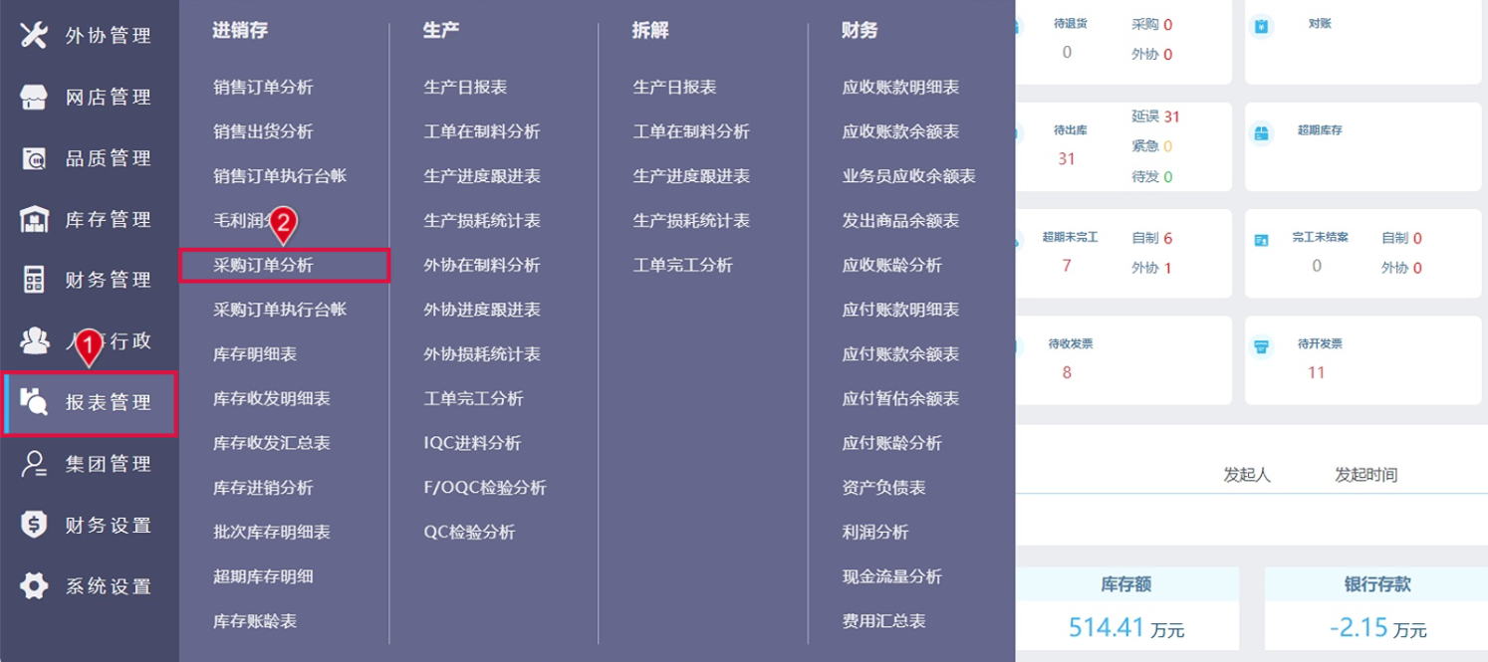Select 超期库存明细 menu entry

[263, 576]
